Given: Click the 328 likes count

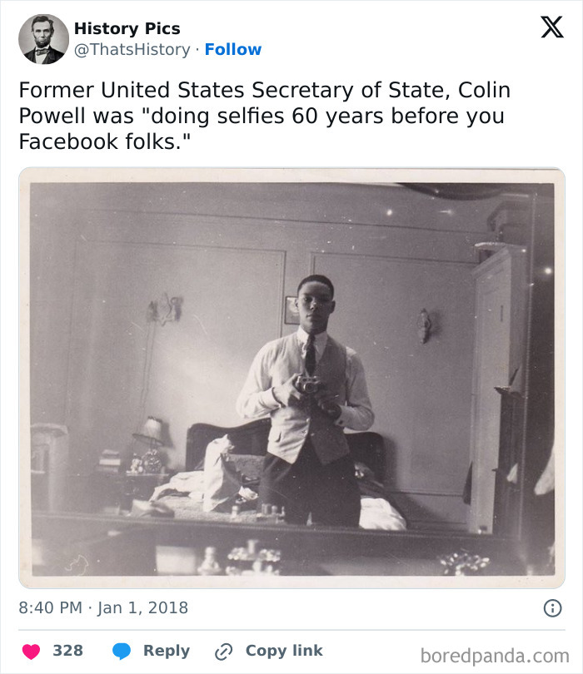Looking at the screenshot, I should click(x=70, y=651).
